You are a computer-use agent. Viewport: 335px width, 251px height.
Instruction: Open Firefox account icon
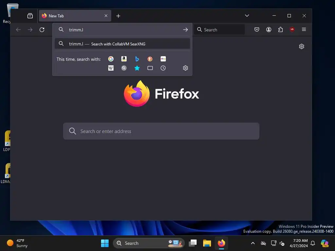coord(269,29)
